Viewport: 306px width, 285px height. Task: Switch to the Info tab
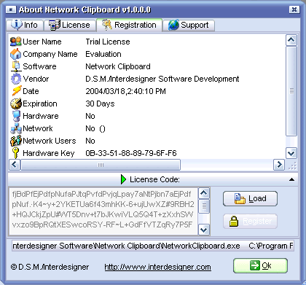(25, 25)
